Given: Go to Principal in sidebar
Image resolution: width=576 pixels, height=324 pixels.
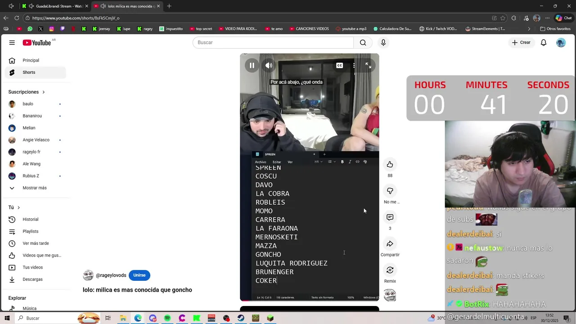Looking at the screenshot, I should pyautogui.click(x=35, y=60).
